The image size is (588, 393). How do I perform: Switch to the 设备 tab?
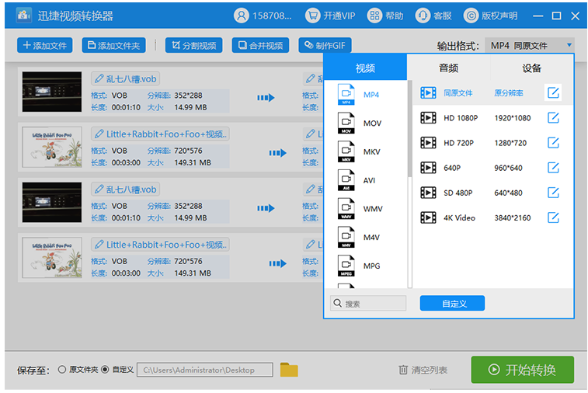point(532,68)
